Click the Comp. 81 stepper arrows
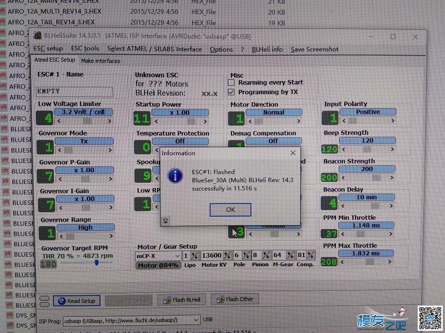 click(311, 255)
